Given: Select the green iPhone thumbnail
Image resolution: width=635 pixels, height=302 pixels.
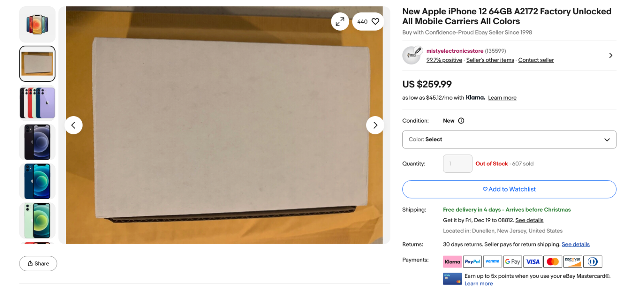Looking at the screenshot, I should (37, 220).
